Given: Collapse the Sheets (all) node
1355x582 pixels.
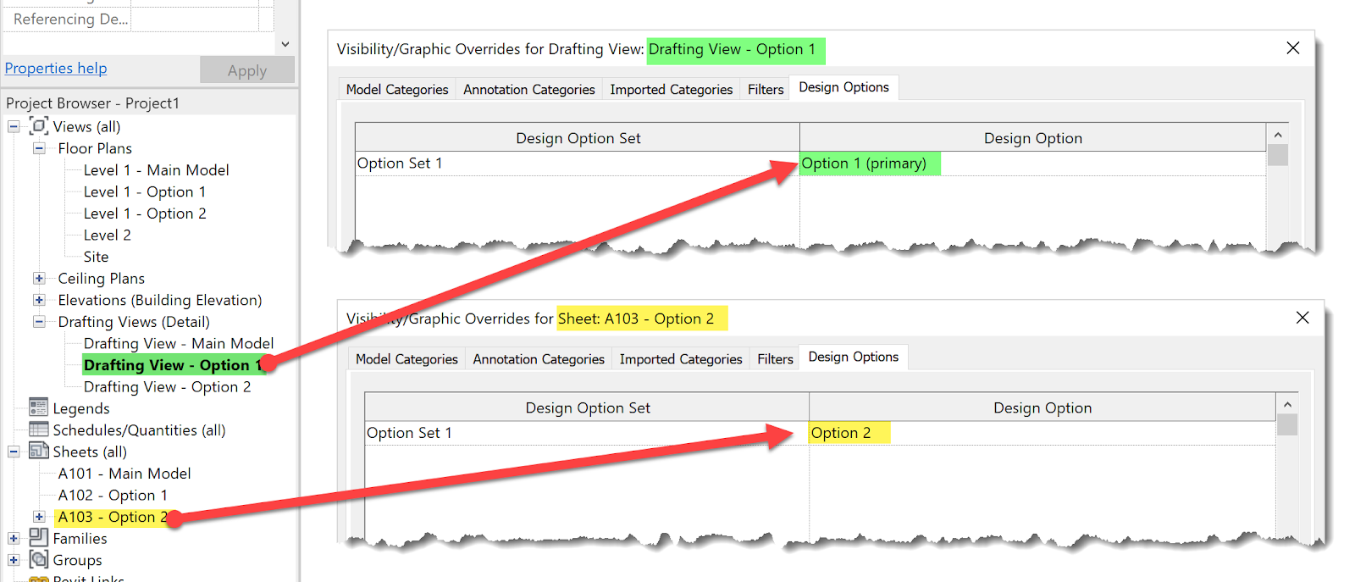Looking at the screenshot, I should tap(14, 452).
